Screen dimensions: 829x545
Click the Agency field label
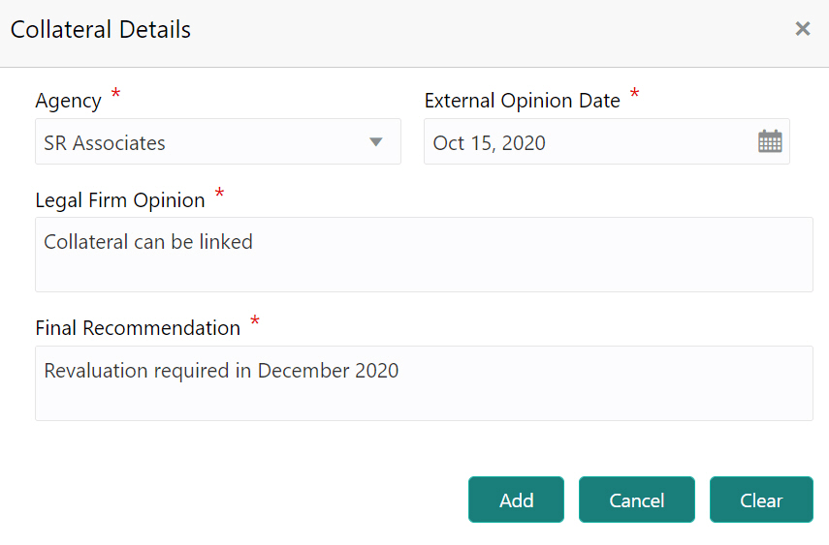point(68,101)
